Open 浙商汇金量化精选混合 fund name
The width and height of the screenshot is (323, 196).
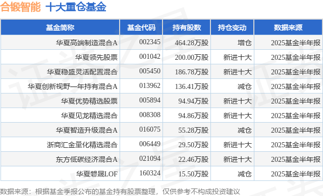point(82,145)
